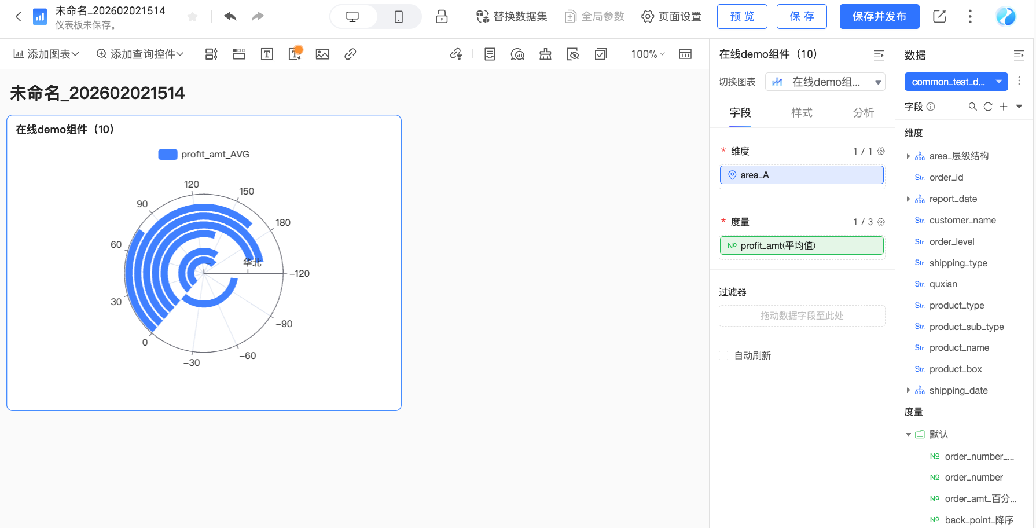Click the undo arrow icon

(230, 17)
